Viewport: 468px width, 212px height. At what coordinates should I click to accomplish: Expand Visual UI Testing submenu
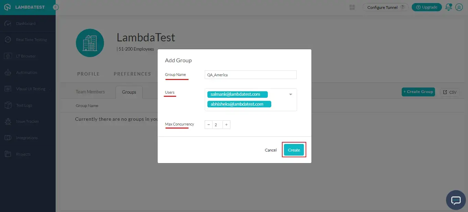point(50,89)
